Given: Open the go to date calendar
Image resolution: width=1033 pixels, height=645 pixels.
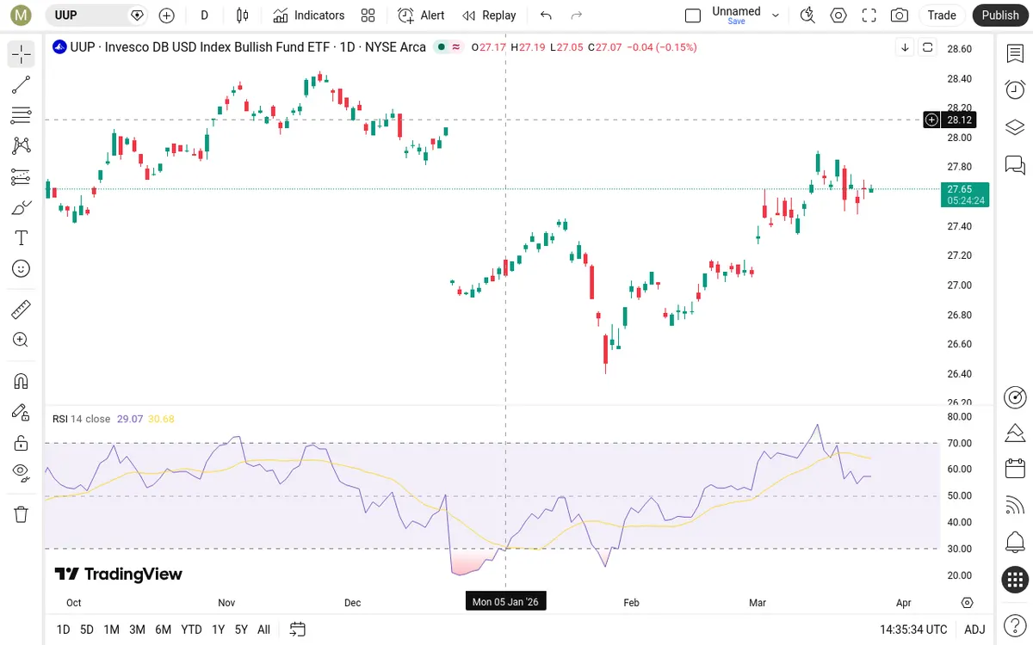Looking at the screenshot, I should [298, 630].
